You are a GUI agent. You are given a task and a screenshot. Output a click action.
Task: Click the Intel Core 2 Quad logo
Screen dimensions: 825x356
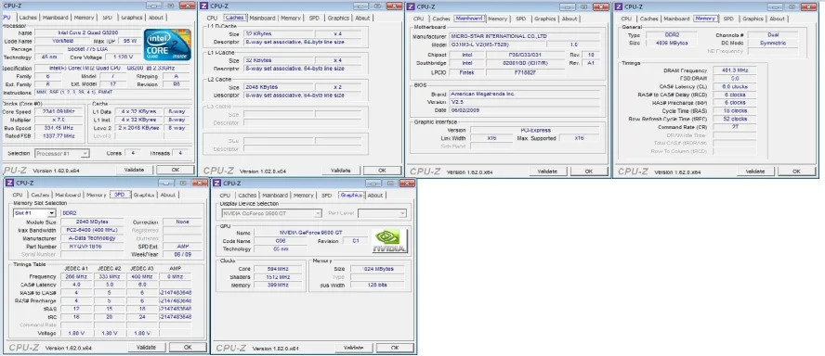tap(167, 44)
